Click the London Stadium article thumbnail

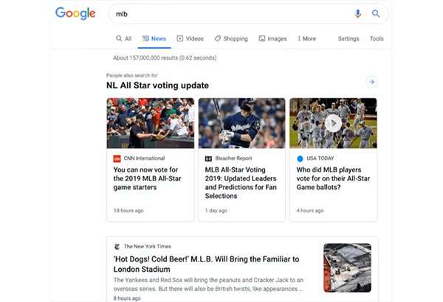pyautogui.click(x=346, y=268)
